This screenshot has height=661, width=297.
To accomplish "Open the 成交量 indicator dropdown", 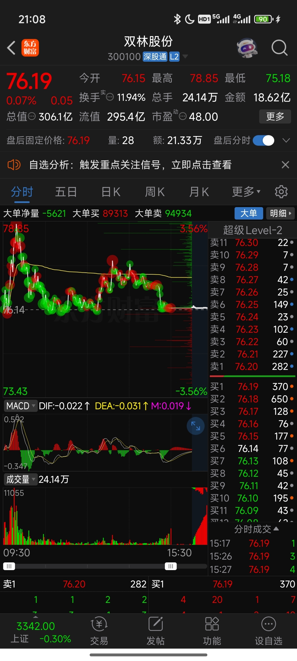I will pos(21,479).
